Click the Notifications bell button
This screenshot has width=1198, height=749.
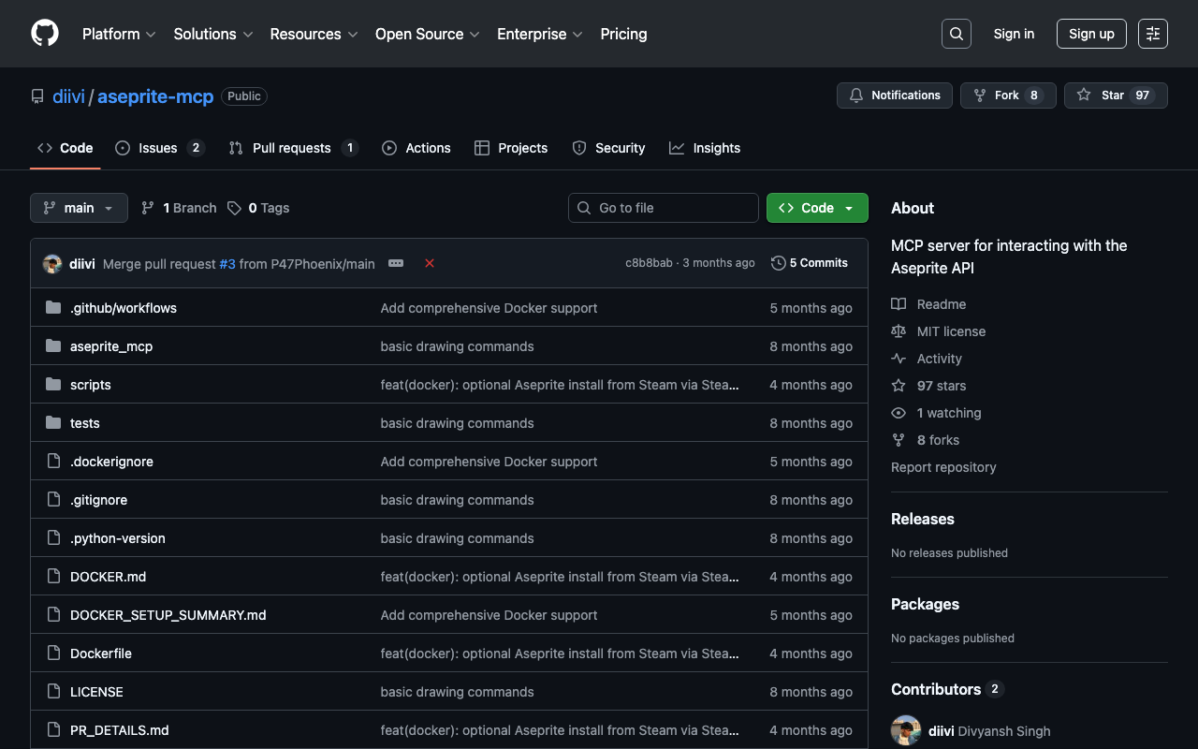[894, 95]
